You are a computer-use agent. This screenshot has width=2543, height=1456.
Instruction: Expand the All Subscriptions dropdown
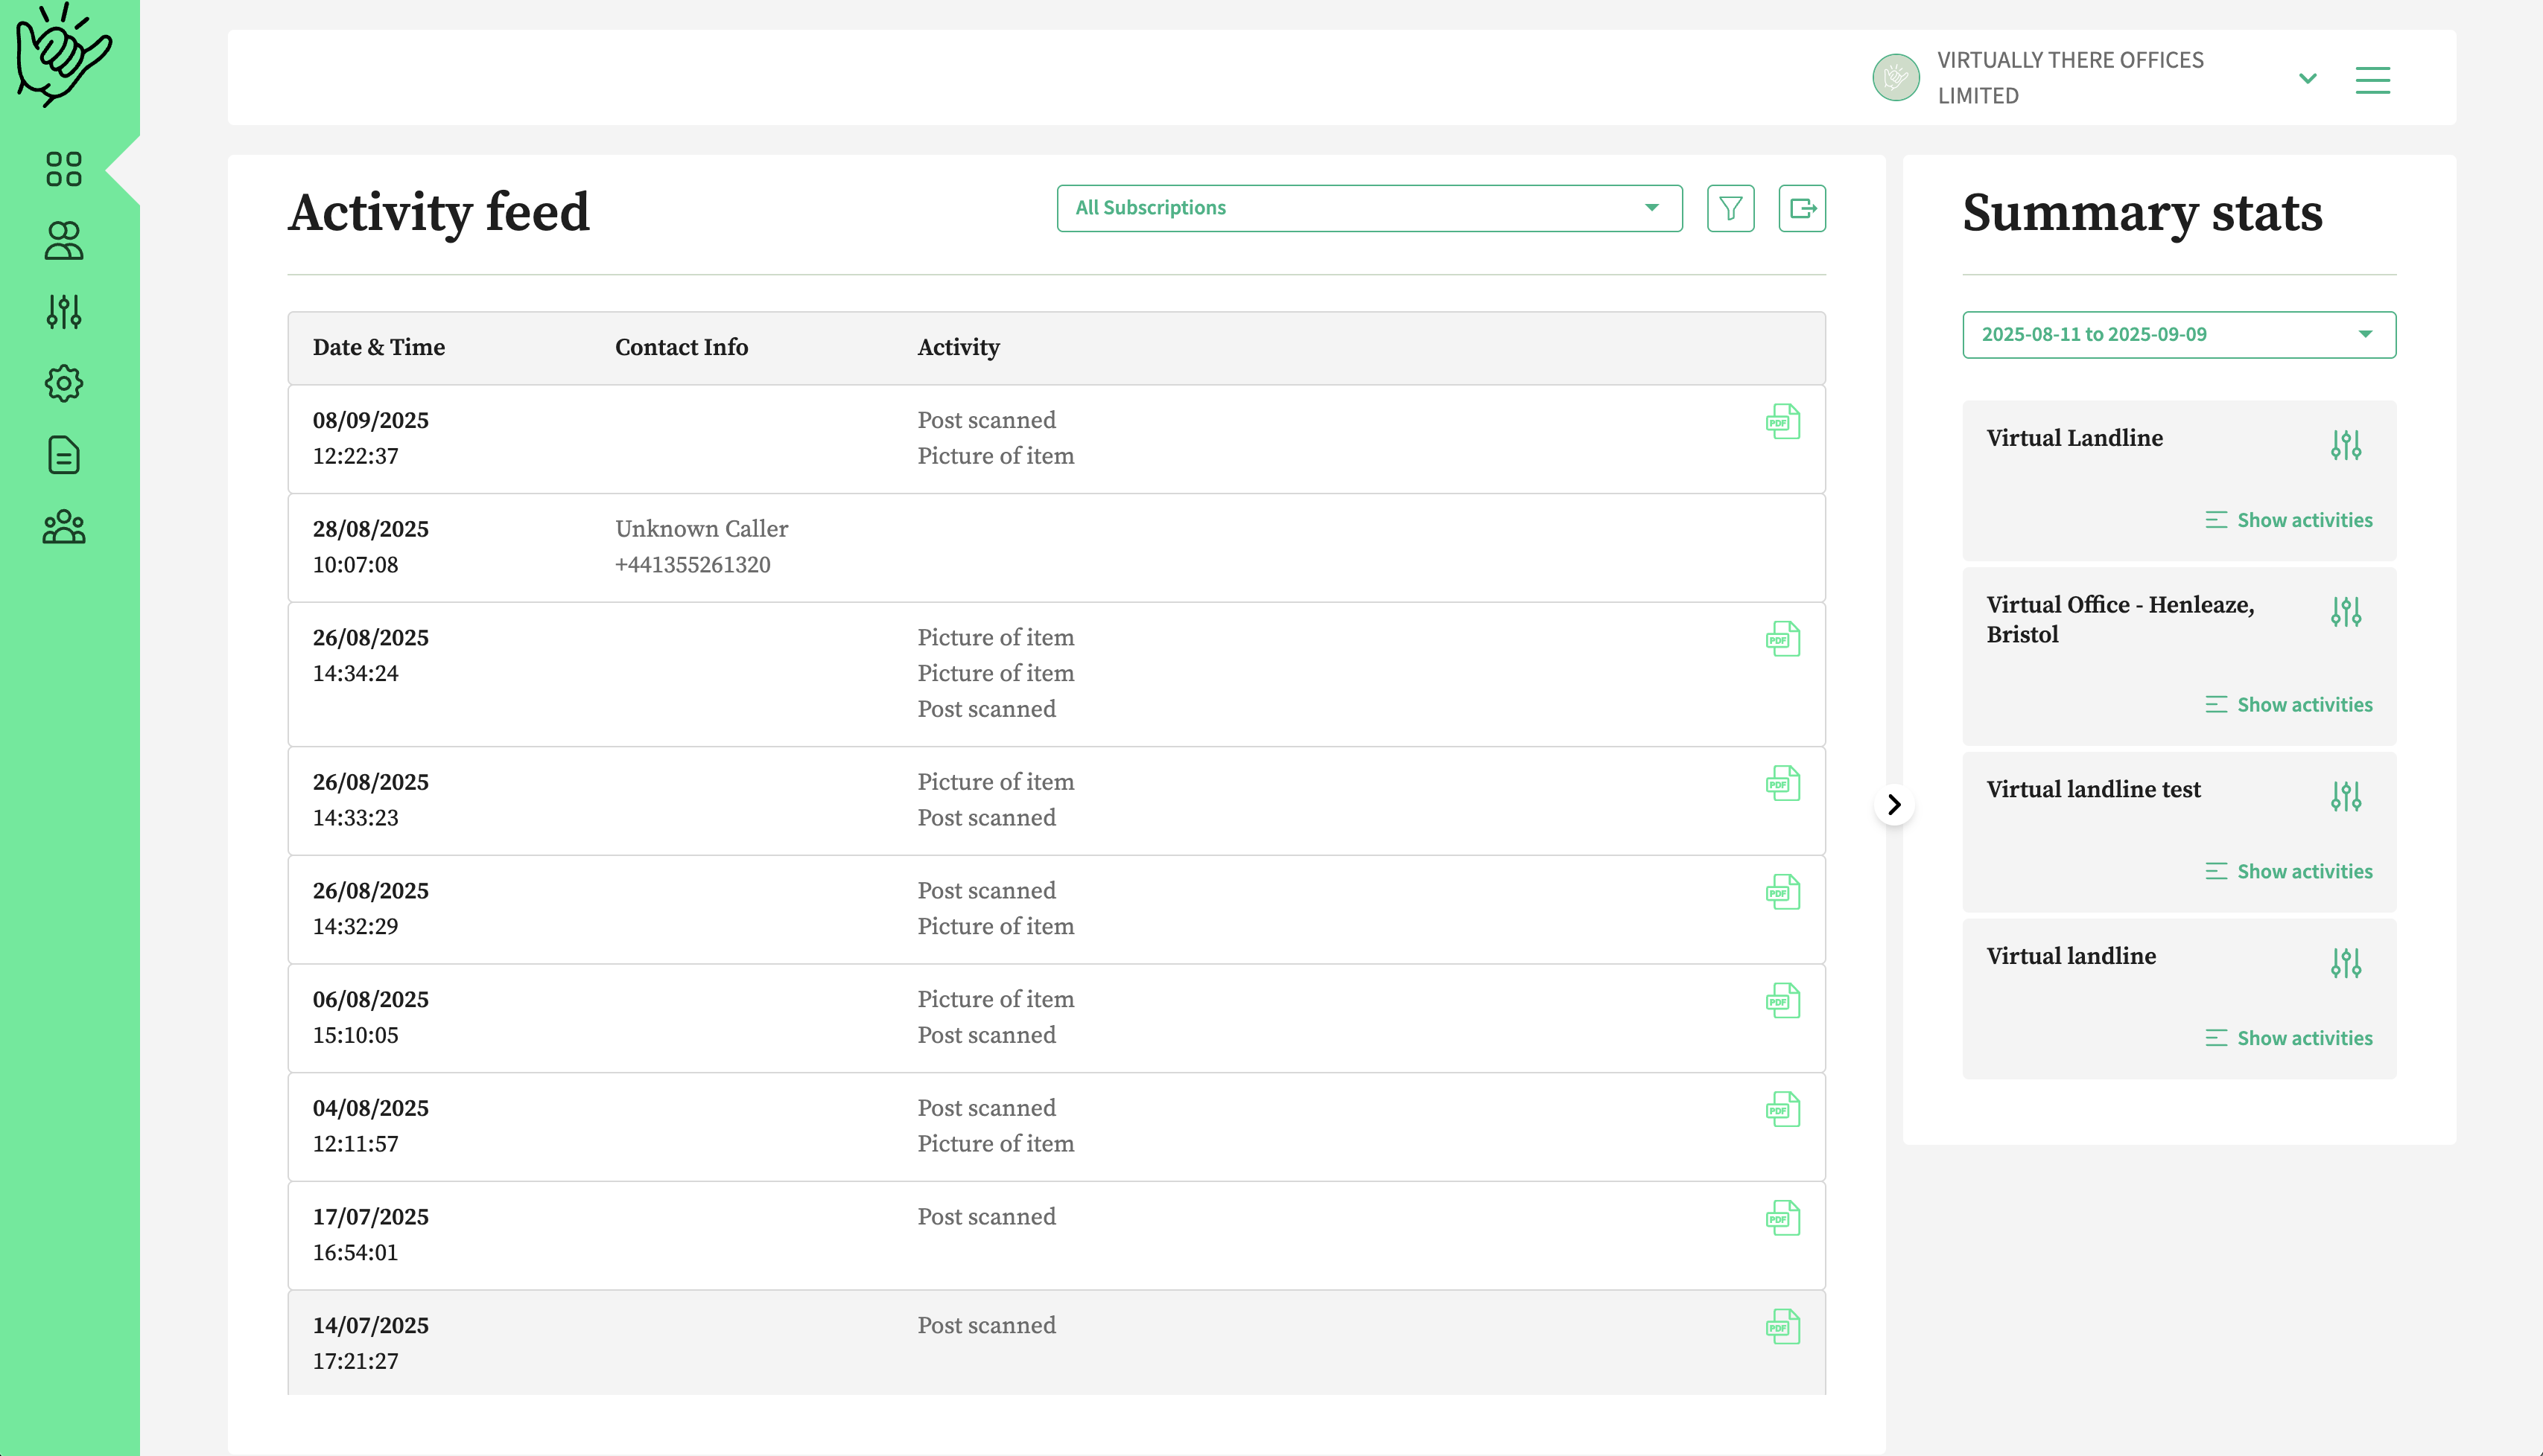(x=1368, y=208)
